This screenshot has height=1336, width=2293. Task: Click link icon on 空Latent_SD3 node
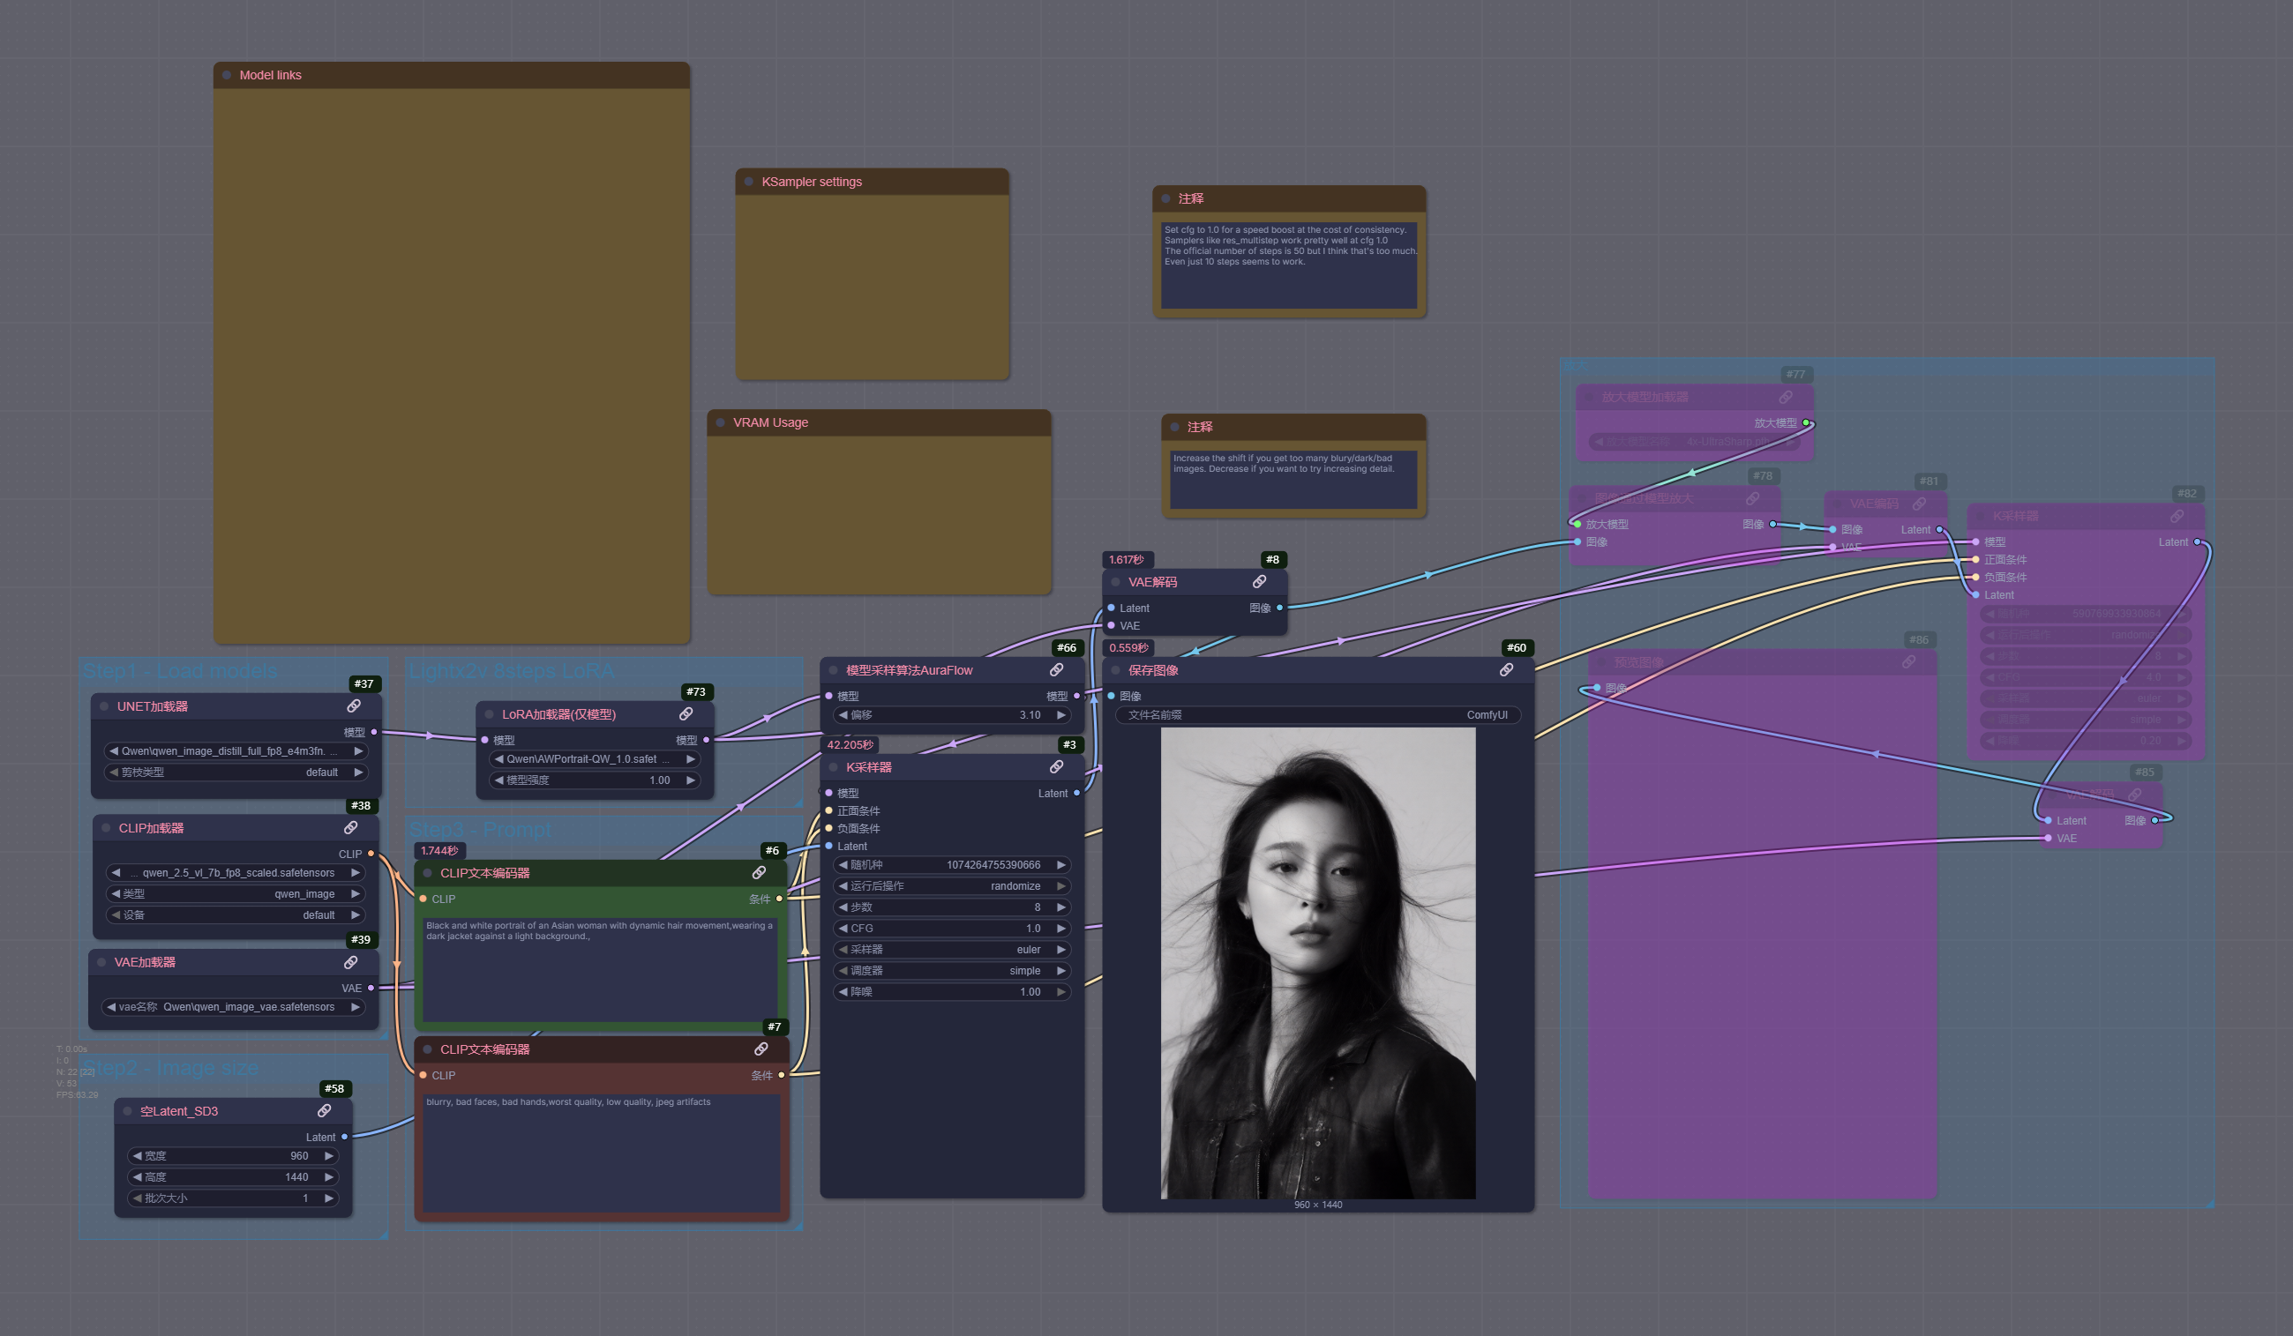[x=324, y=1110]
